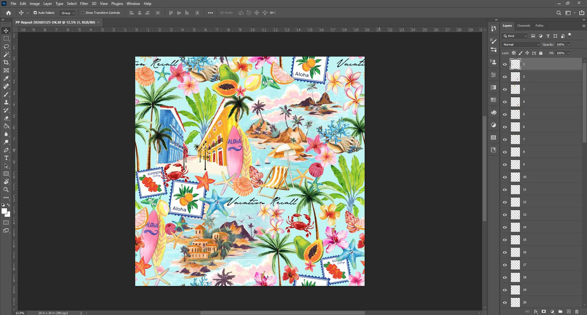This screenshot has width=587, height=315.
Task: Select the Rectangular Marquee tool
Action: tap(6, 39)
